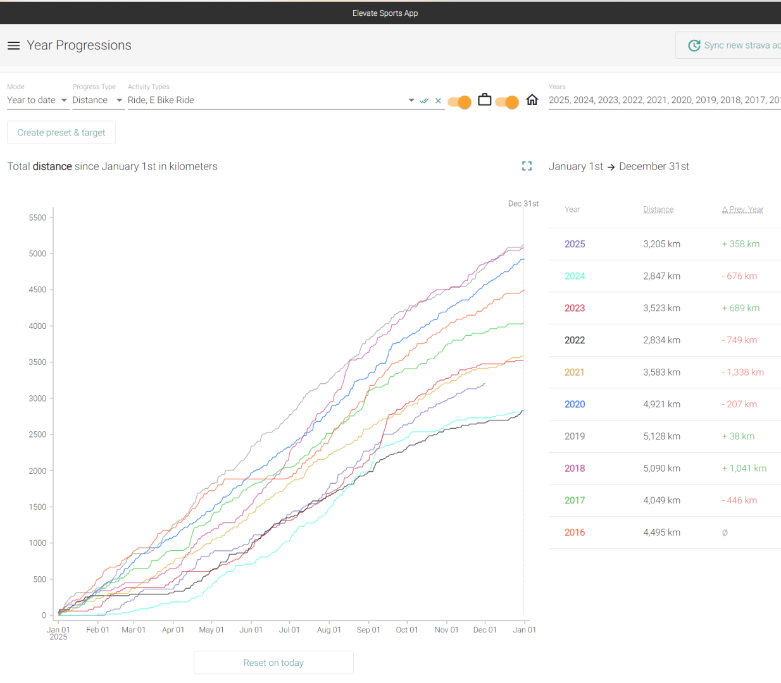Toggle the commute rides switch
Viewport: 781px width, 683px height.
click(459, 102)
